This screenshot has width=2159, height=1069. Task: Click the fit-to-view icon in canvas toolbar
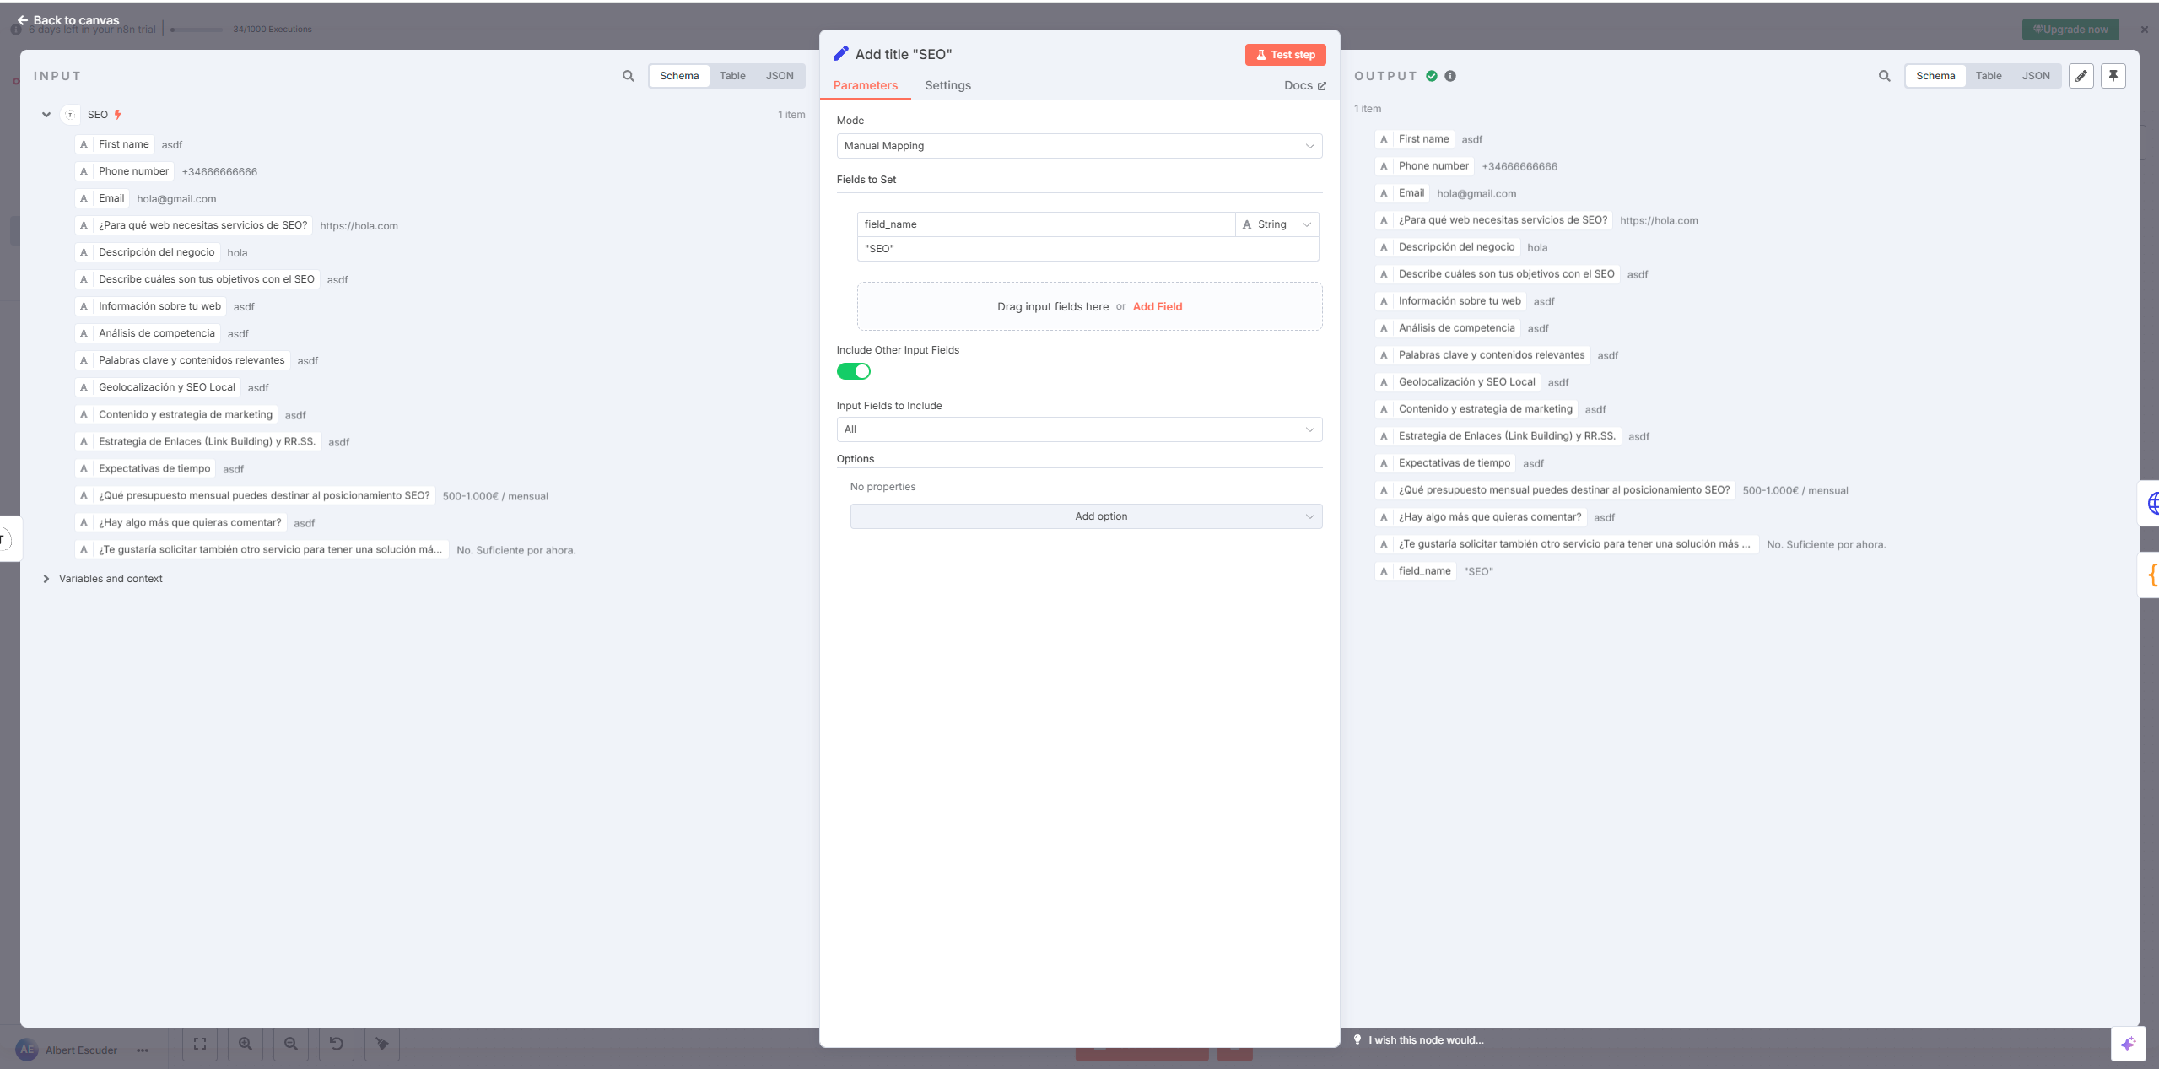(x=200, y=1044)
